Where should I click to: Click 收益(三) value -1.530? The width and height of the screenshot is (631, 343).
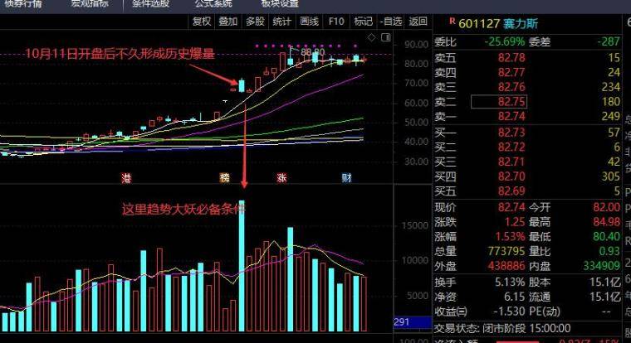coord(510,312)
